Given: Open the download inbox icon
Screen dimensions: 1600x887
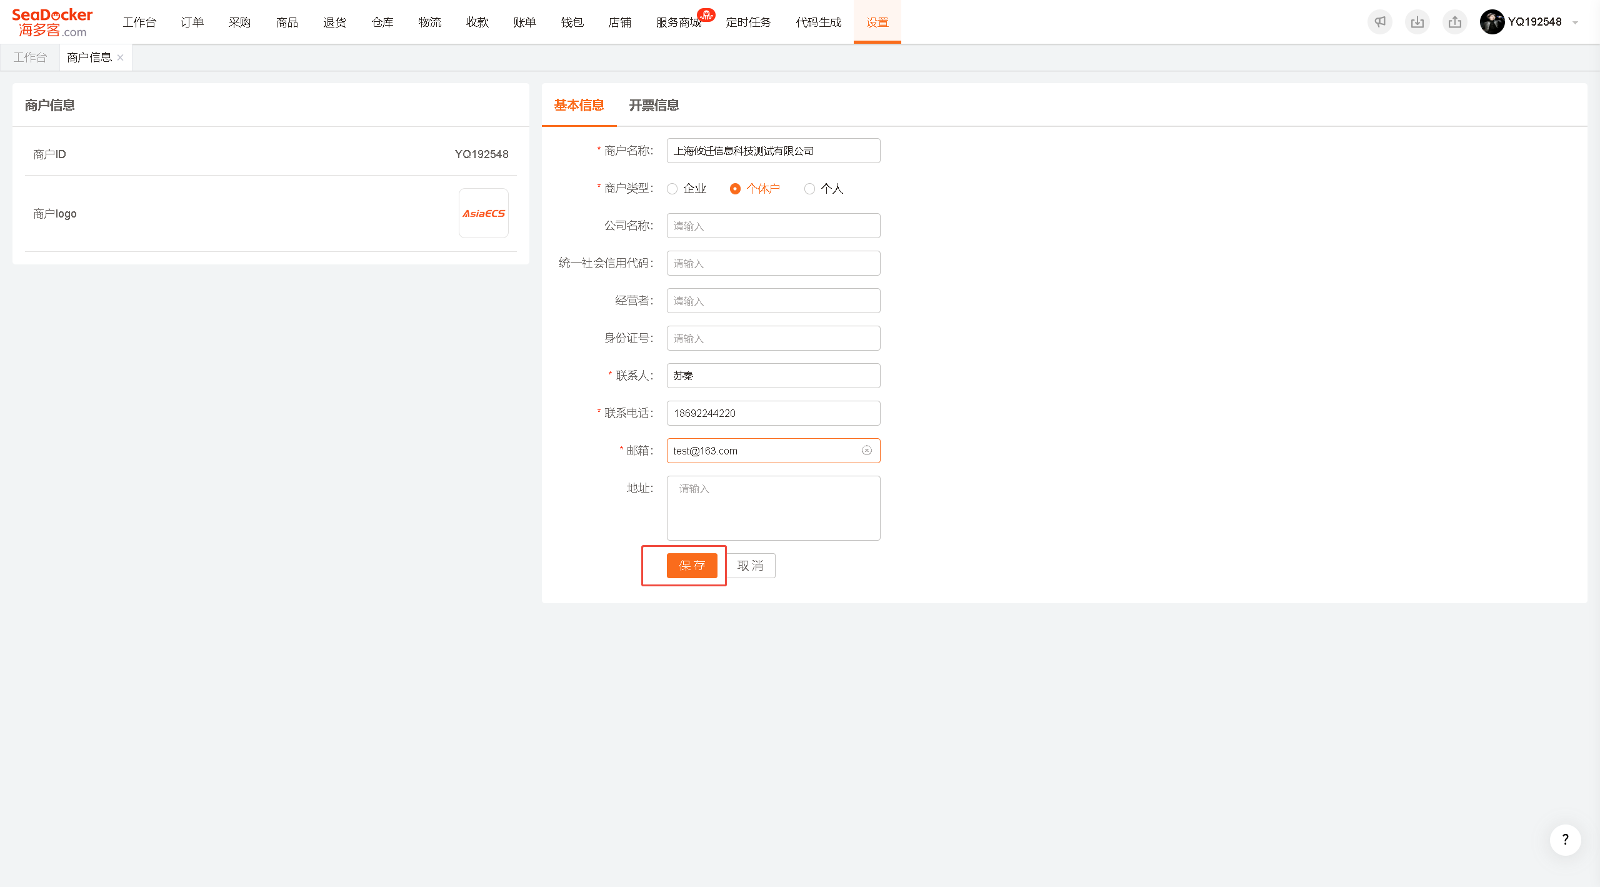Looking at the screenshot, I should pos(1417,22).
